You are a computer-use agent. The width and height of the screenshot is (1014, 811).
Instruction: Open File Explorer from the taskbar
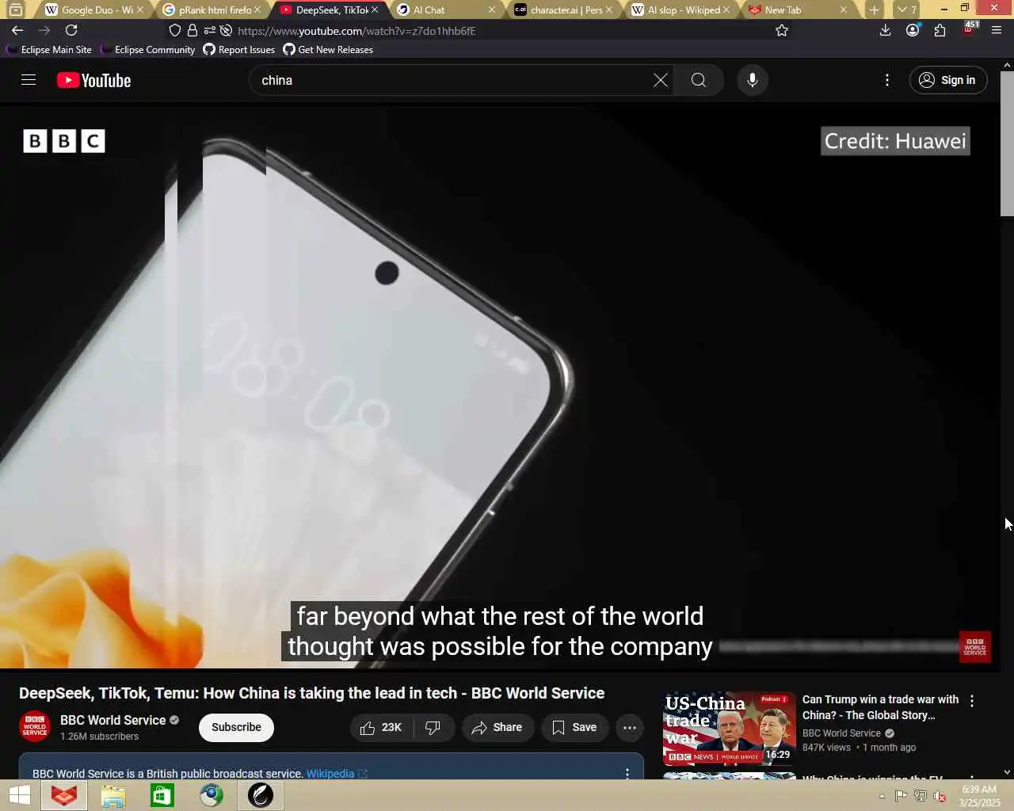(113, 795)
